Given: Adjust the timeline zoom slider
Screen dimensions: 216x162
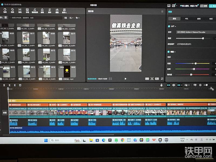Looking at the screenshot, I should click(207, 85).
